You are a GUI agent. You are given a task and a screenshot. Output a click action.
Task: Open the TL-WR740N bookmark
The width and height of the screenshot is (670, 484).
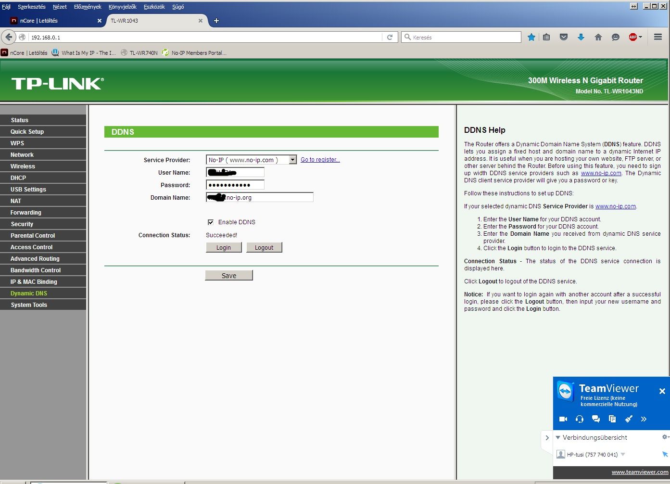pos(139,53)
